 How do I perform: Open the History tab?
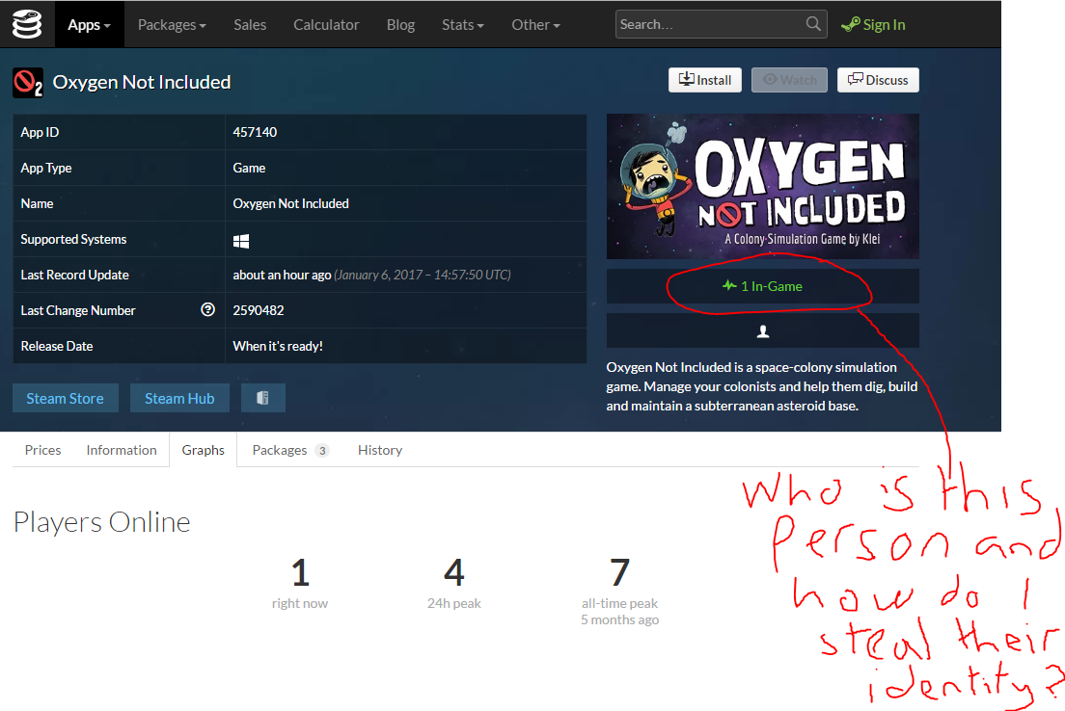click(379, 450)
